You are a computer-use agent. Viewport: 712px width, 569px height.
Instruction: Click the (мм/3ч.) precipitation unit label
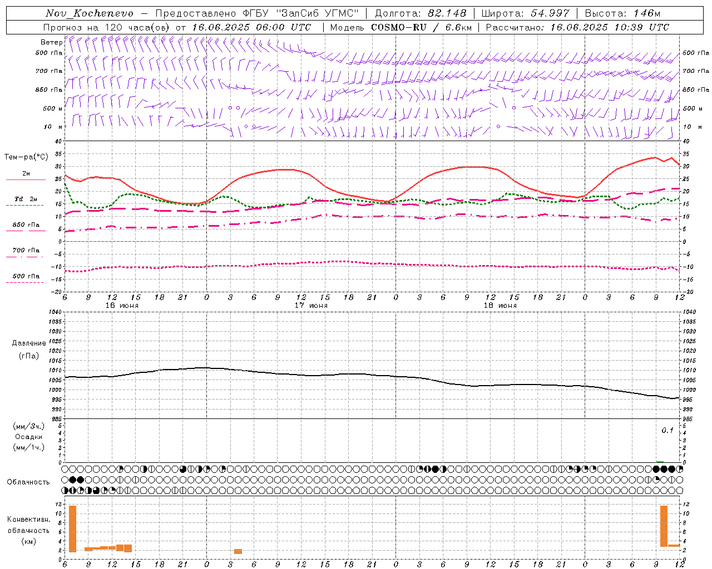[x=28, y=426]
